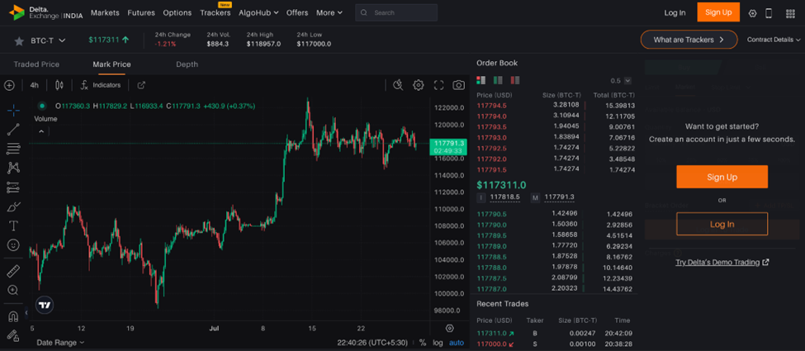Add a compare symbol with plus icon
This screenshot has height=351, width=805.
click(9, 85)
